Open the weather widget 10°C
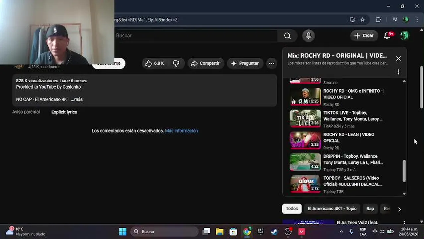The height and width of the screenshot is (239, 424). [x=26, y=231]
